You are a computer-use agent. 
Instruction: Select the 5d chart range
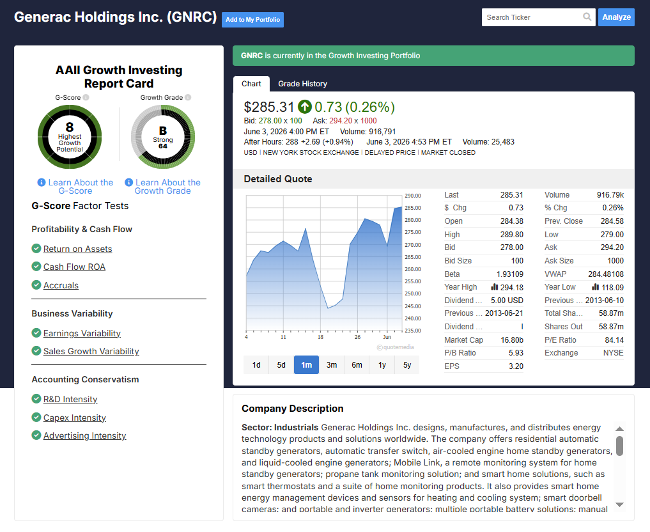pos(281,365)
